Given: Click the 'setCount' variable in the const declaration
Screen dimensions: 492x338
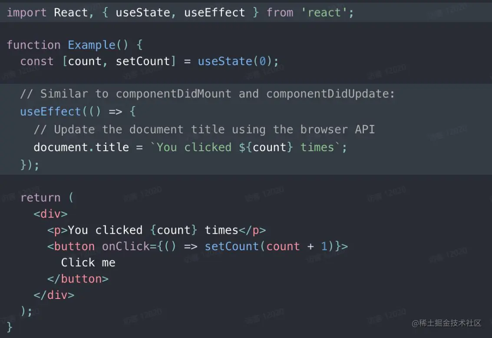Looking at the screenshot, I should (x=143, y=61).
